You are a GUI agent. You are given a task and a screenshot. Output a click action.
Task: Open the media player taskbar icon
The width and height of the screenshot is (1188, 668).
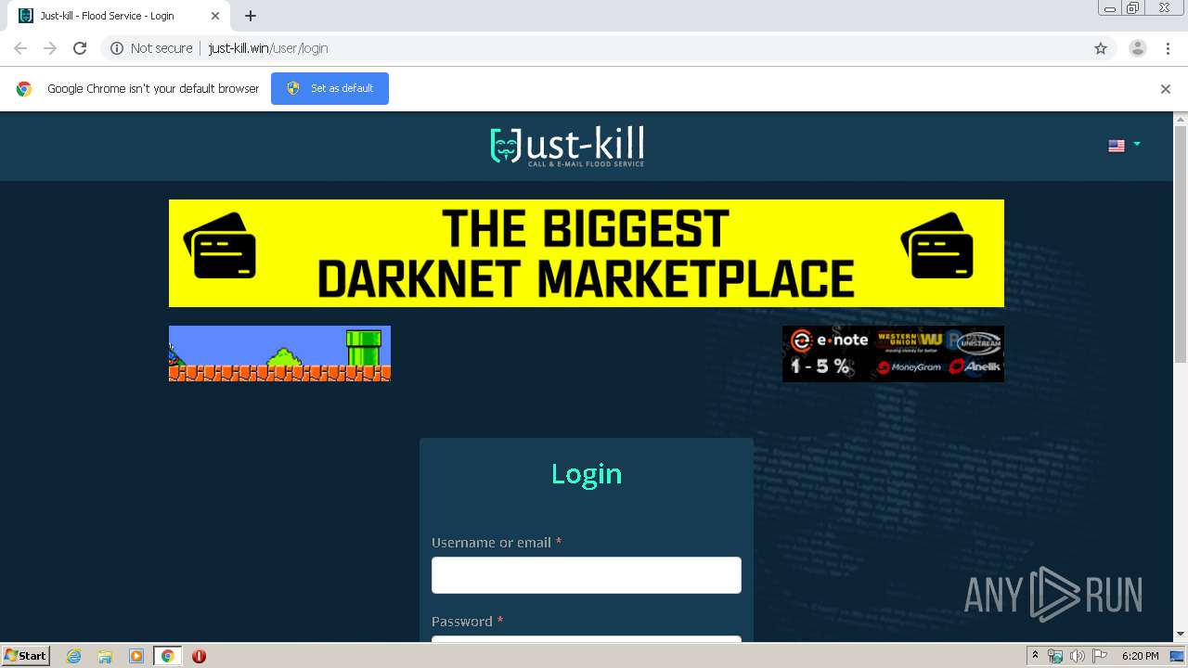click(x=136, y=656)
